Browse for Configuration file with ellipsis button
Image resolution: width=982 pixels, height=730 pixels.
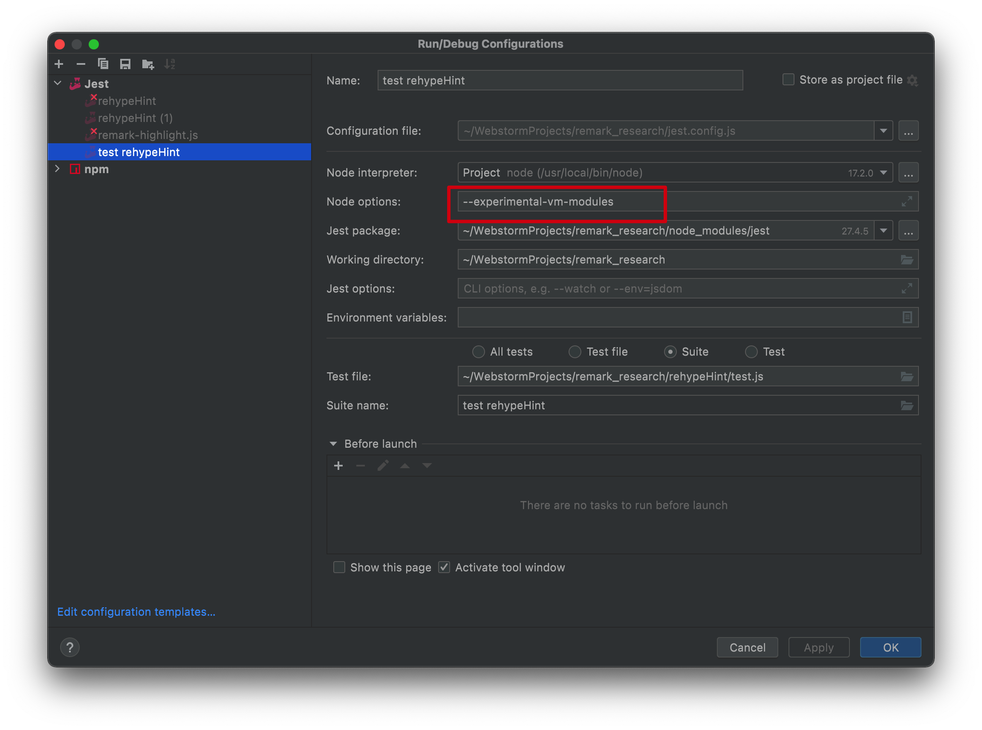click(908, 131)
